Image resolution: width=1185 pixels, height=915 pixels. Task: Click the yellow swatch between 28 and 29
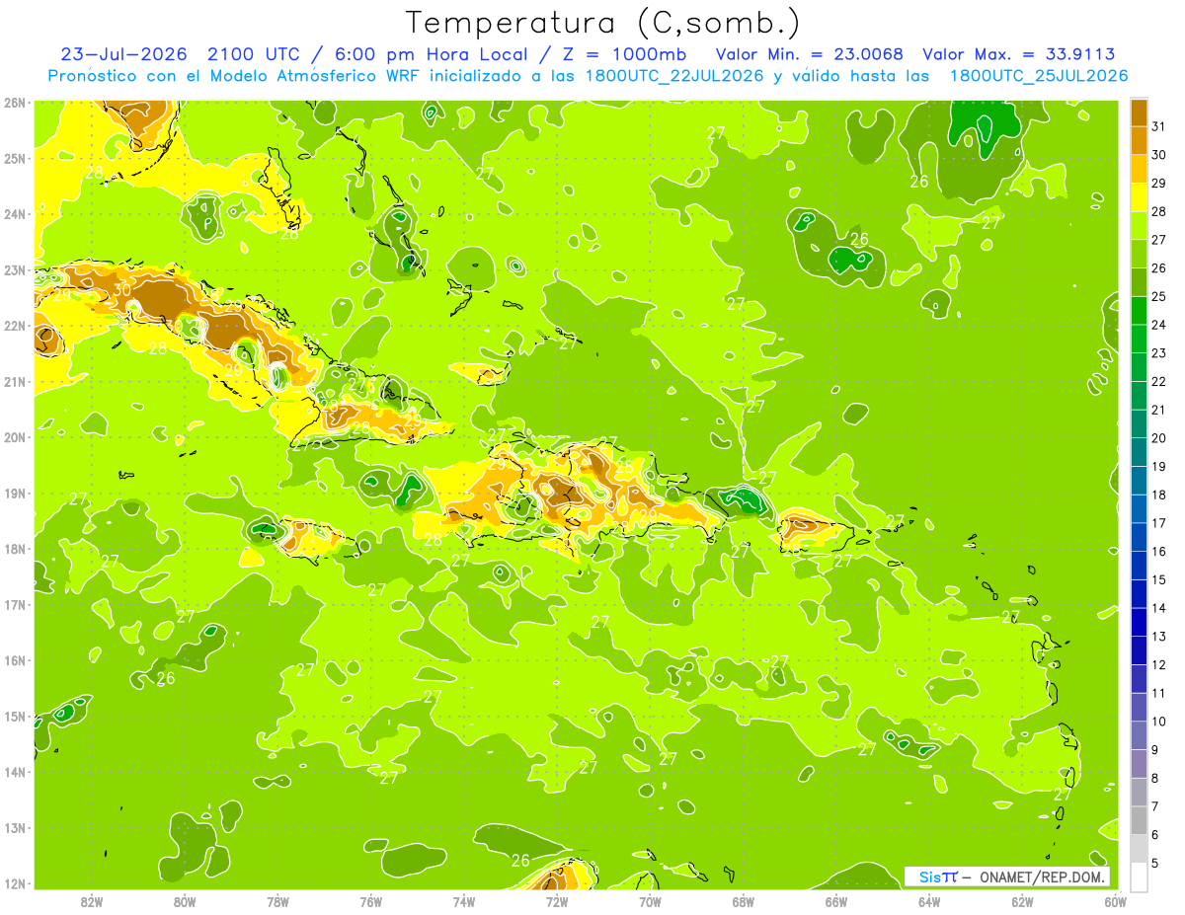[x=1139, y=198]
